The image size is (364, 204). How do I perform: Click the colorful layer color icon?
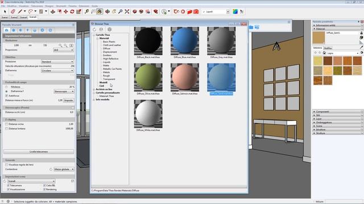click(235, 11)
